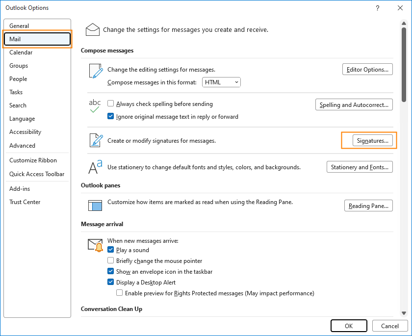
Task: Click the open envelope icon at top
Action: tap(93, 30)
